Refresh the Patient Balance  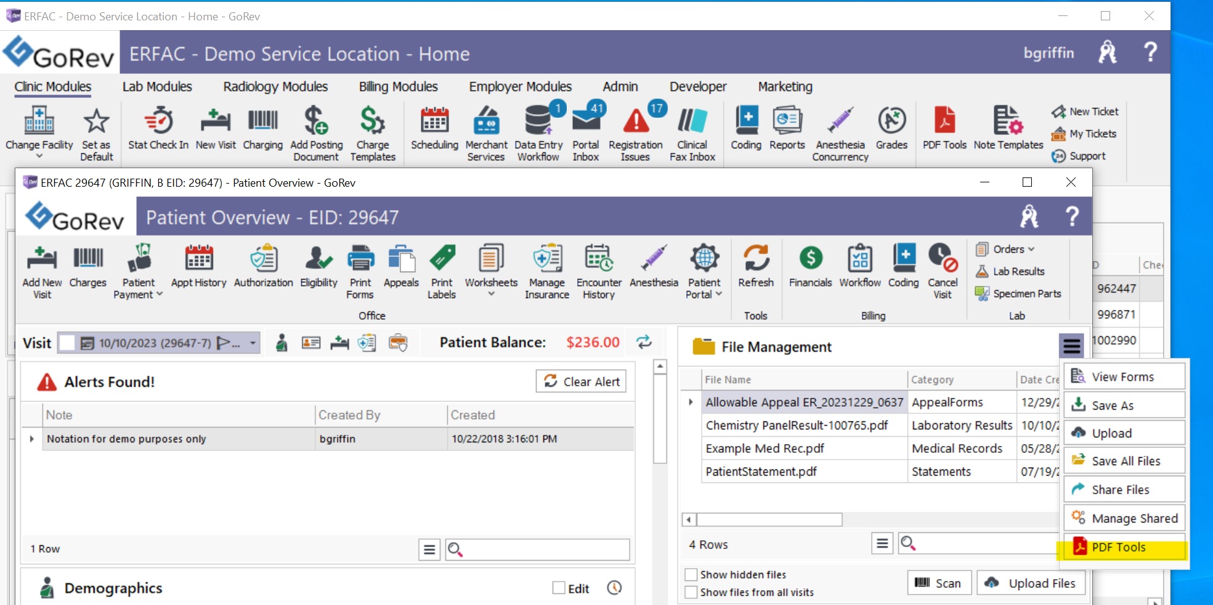pos(644,342)
